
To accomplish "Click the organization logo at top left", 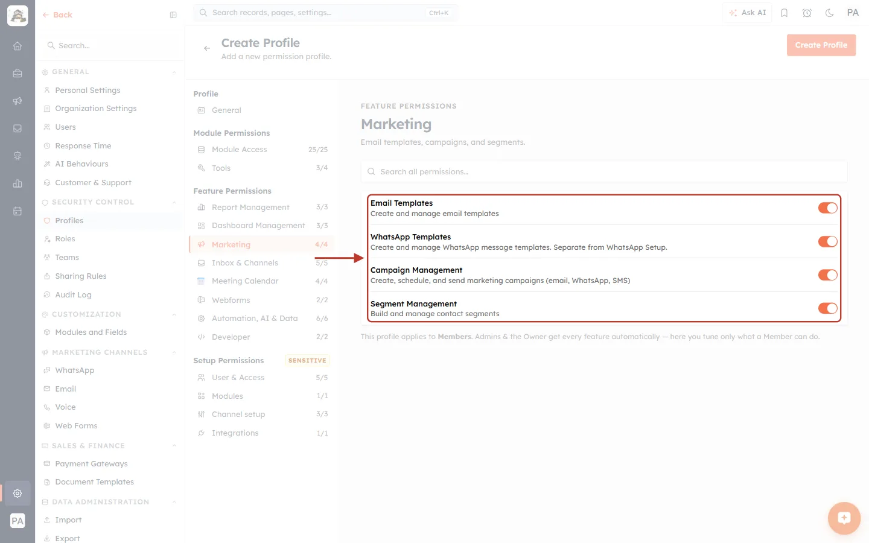I will [x=18, y=16].
